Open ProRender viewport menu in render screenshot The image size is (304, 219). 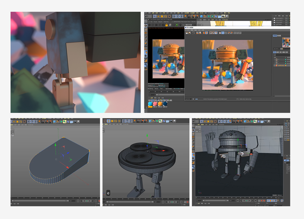pyautogui.click(x=225, y=20)
